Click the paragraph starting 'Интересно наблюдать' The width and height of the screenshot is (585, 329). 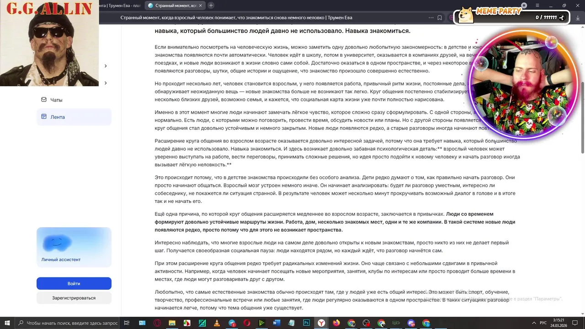click(332, 247)
